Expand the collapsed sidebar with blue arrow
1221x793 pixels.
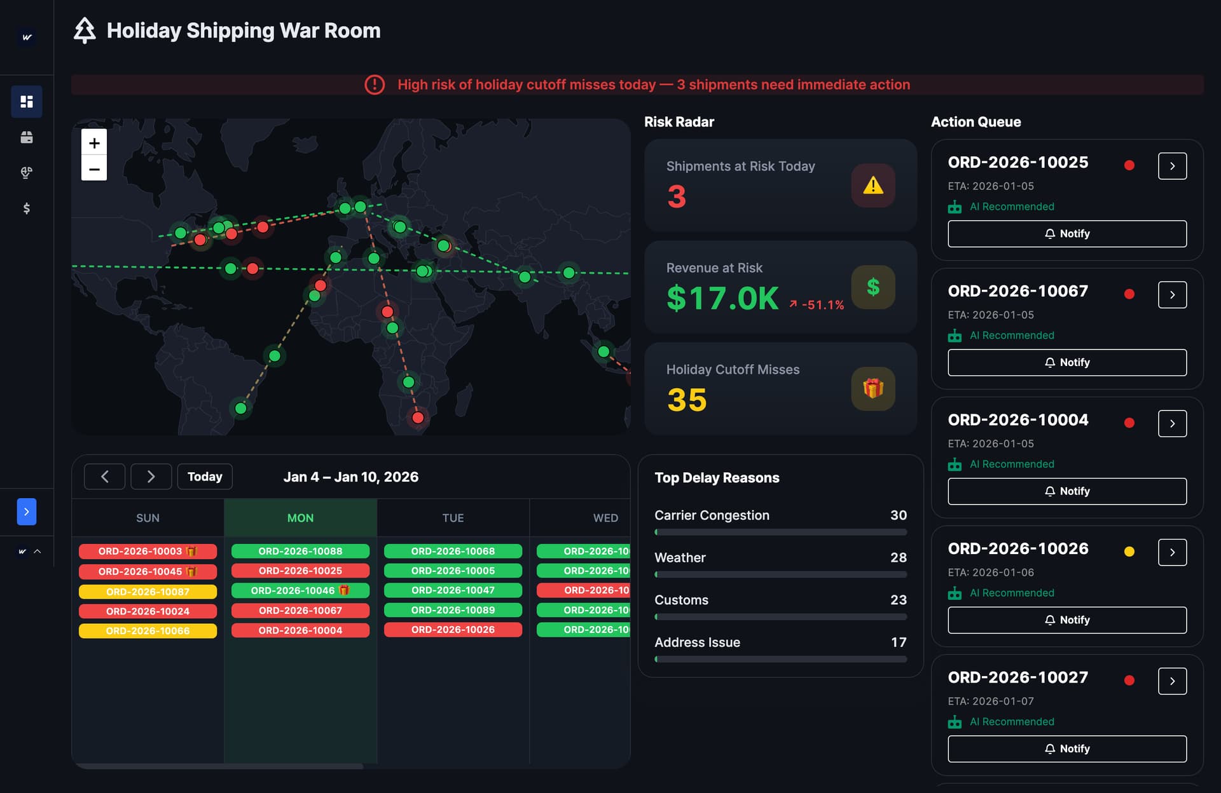point(27,512)
